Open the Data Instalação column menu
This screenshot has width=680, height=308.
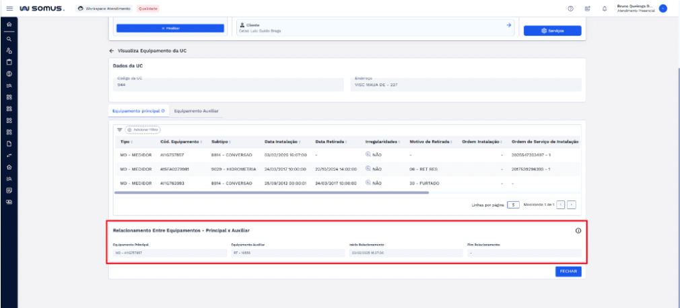point(300,142)
